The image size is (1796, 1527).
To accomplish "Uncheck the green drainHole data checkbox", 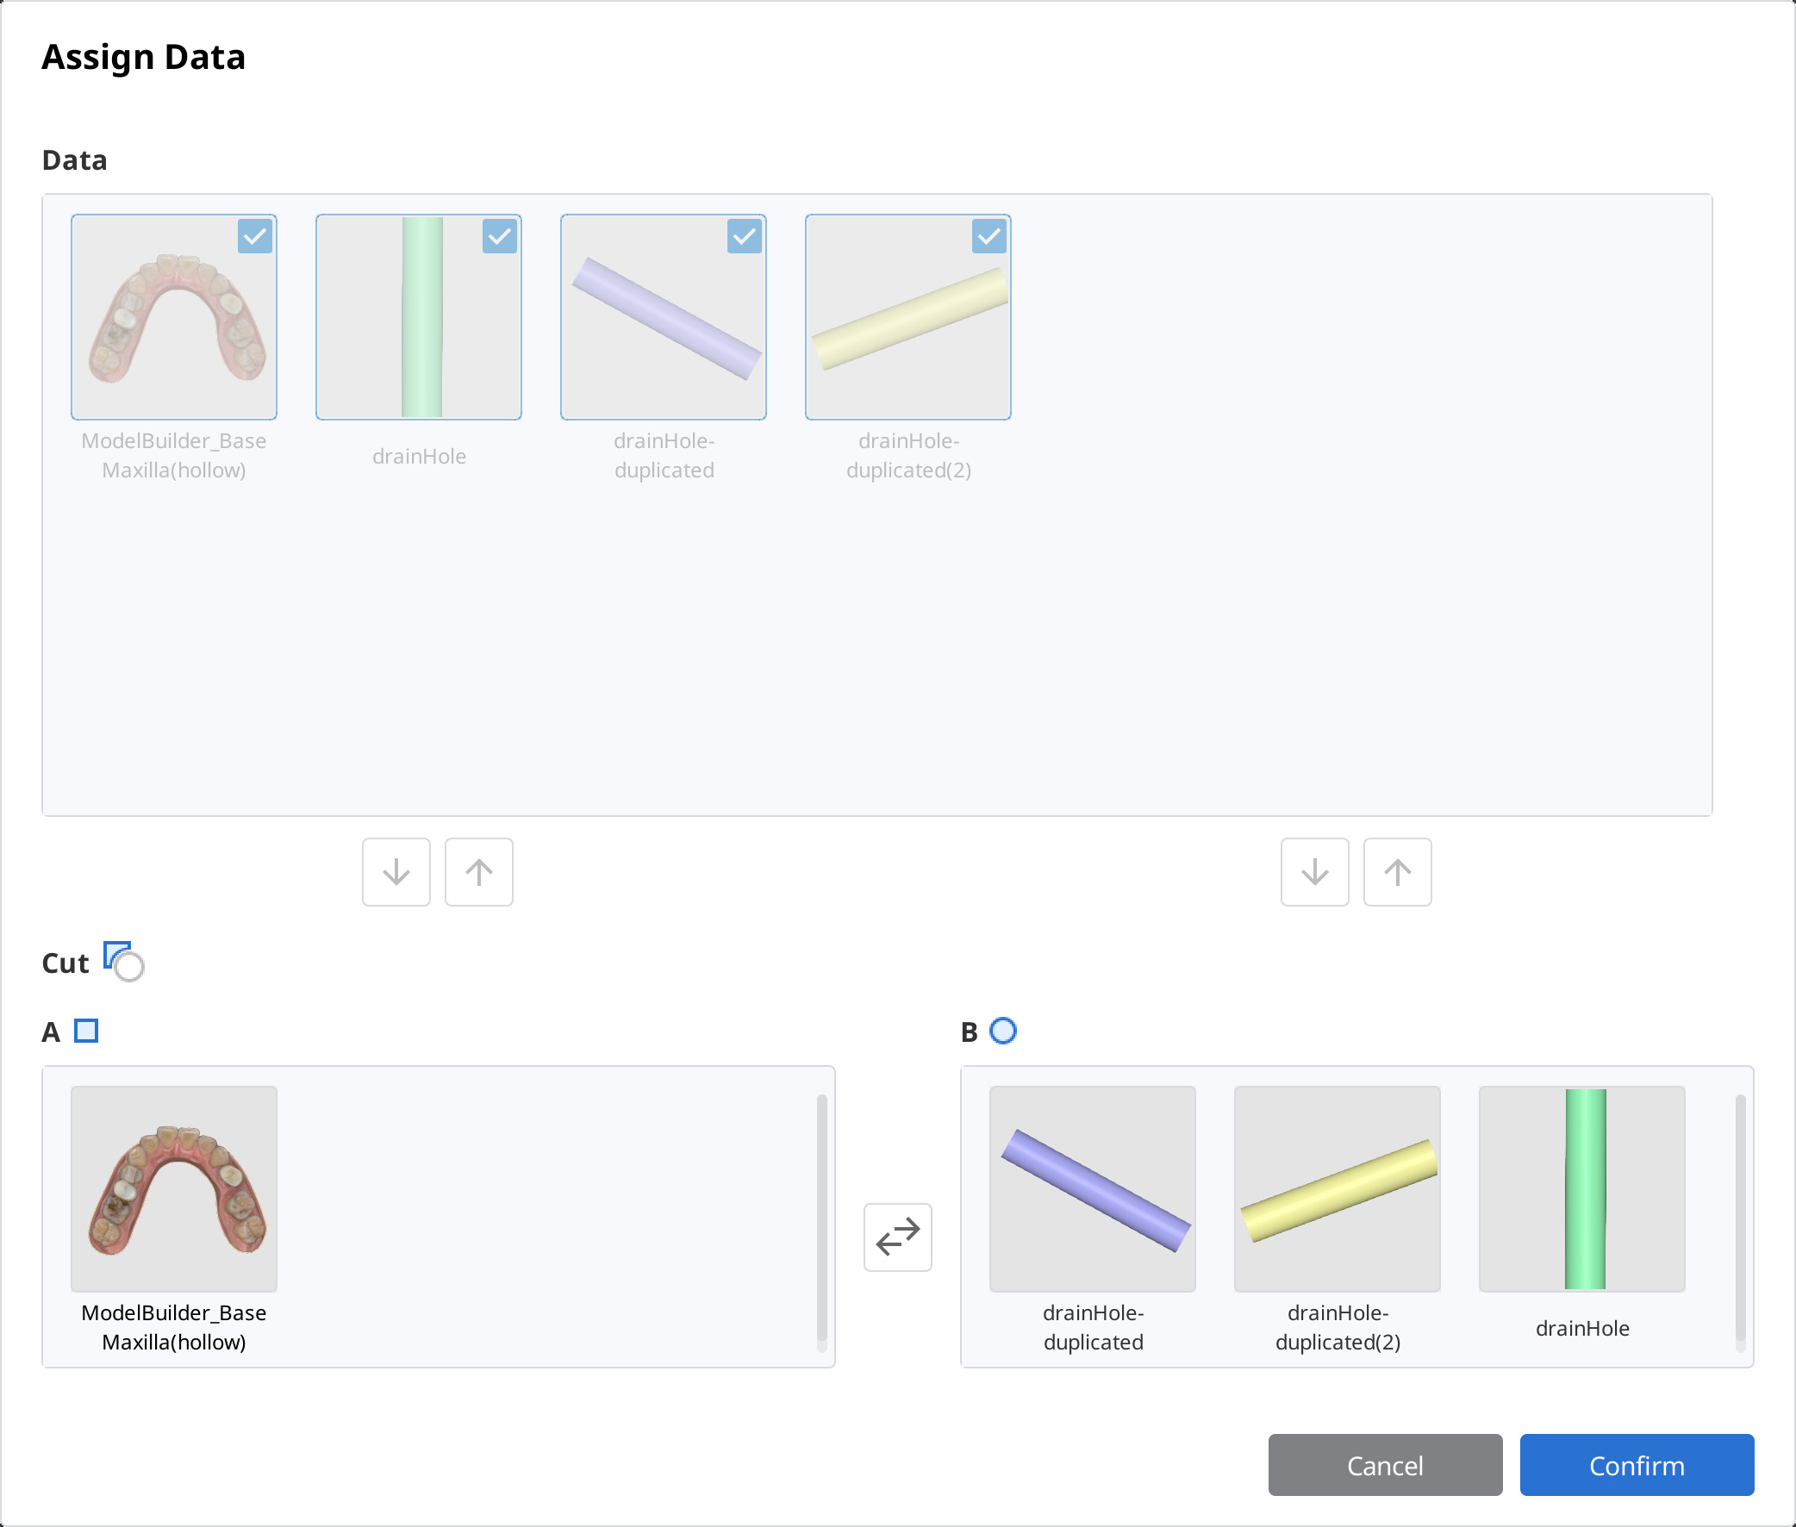I will [501, 236].
